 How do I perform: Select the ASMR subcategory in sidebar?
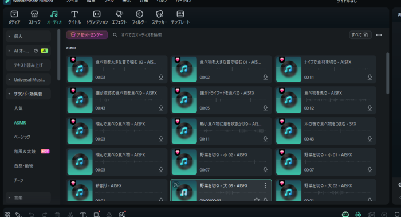(x=20, y=123)
